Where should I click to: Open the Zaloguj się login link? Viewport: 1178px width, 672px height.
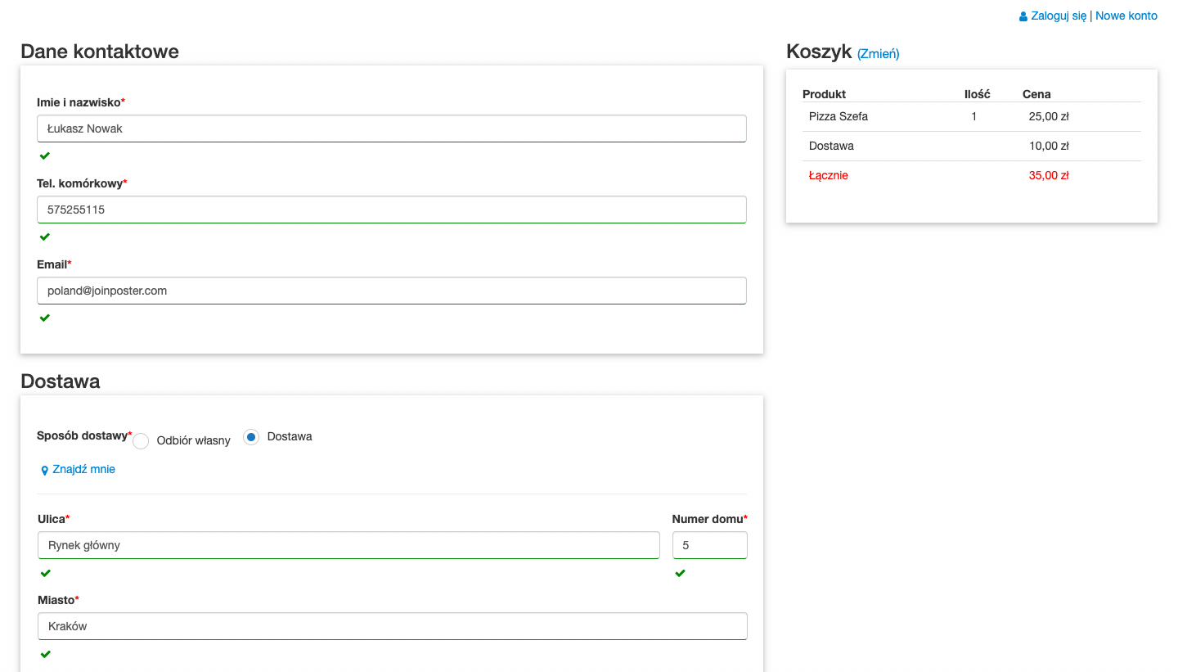point(1059,16)
